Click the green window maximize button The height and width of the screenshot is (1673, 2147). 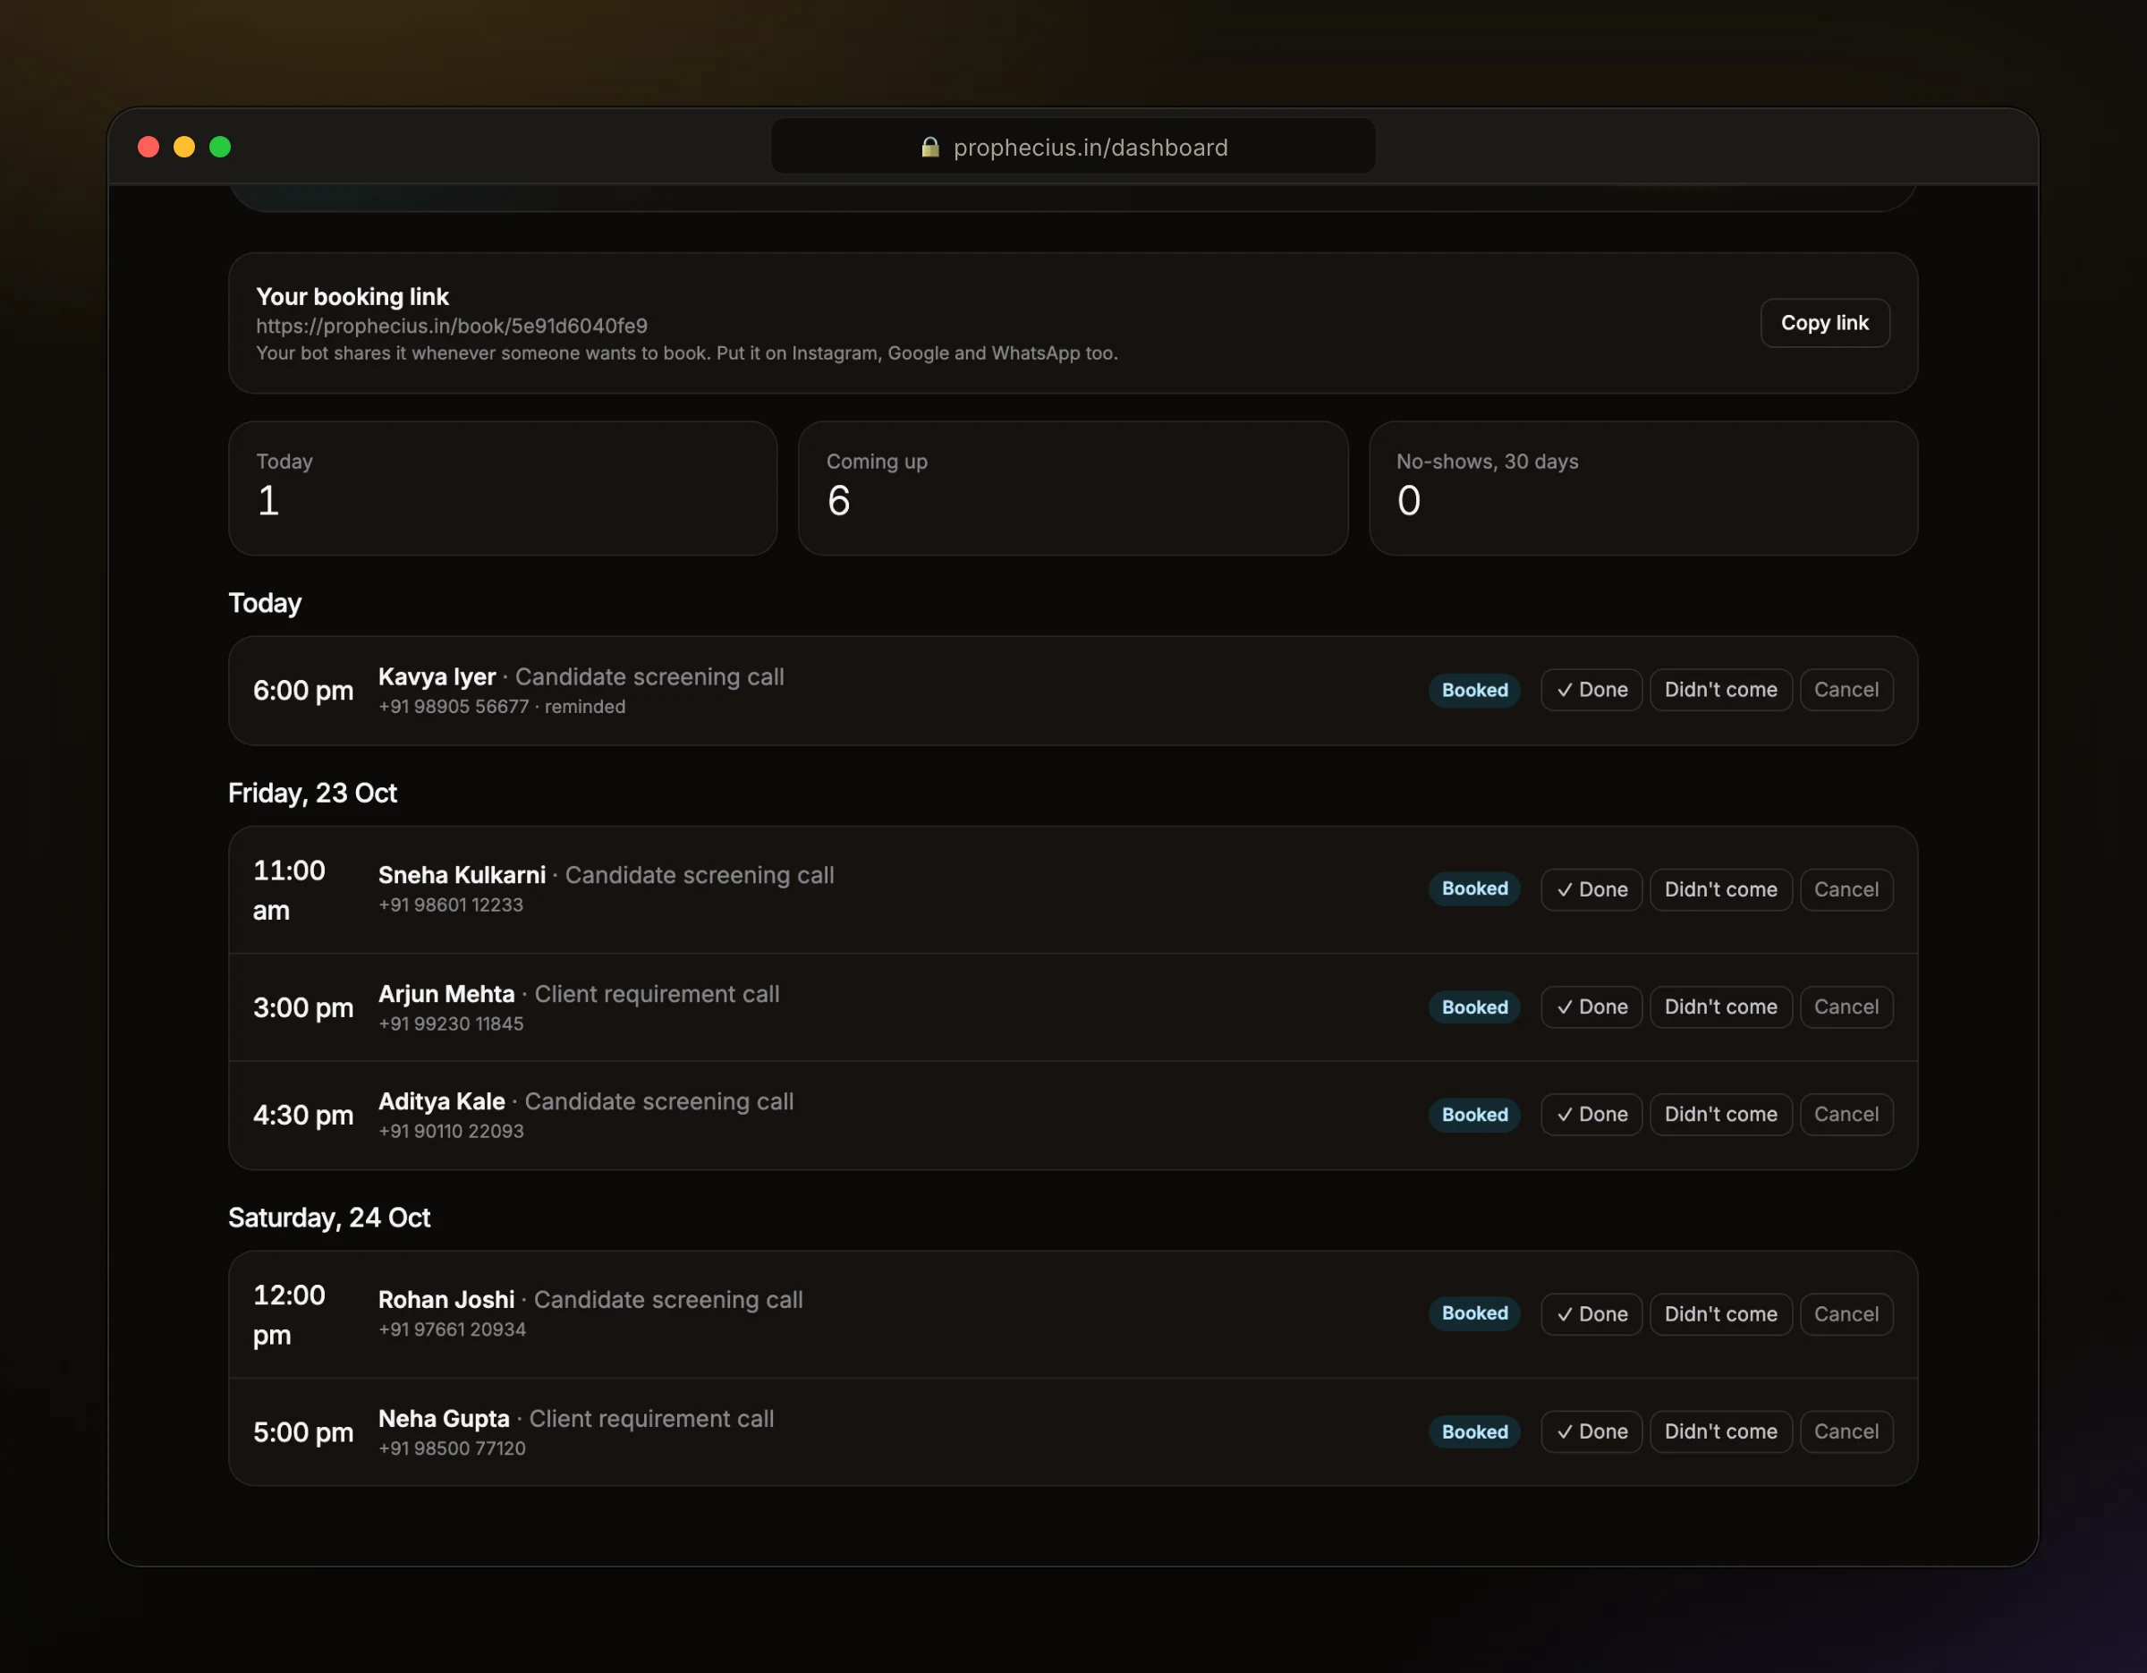(220, 147)
